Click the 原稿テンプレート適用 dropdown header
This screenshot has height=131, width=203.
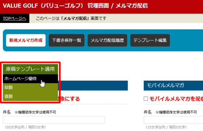(30, 69)
